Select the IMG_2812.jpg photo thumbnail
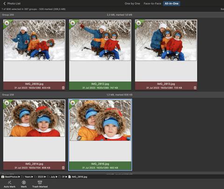 [x=100, y=40]
